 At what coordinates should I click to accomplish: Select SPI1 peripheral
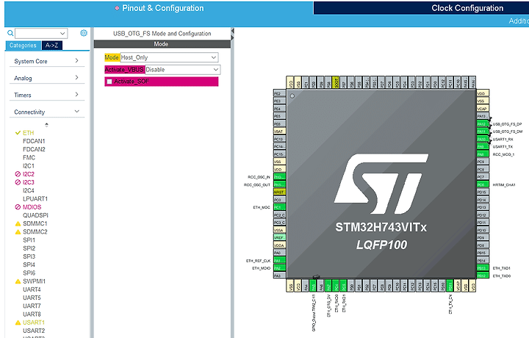[x=29, y=240]
